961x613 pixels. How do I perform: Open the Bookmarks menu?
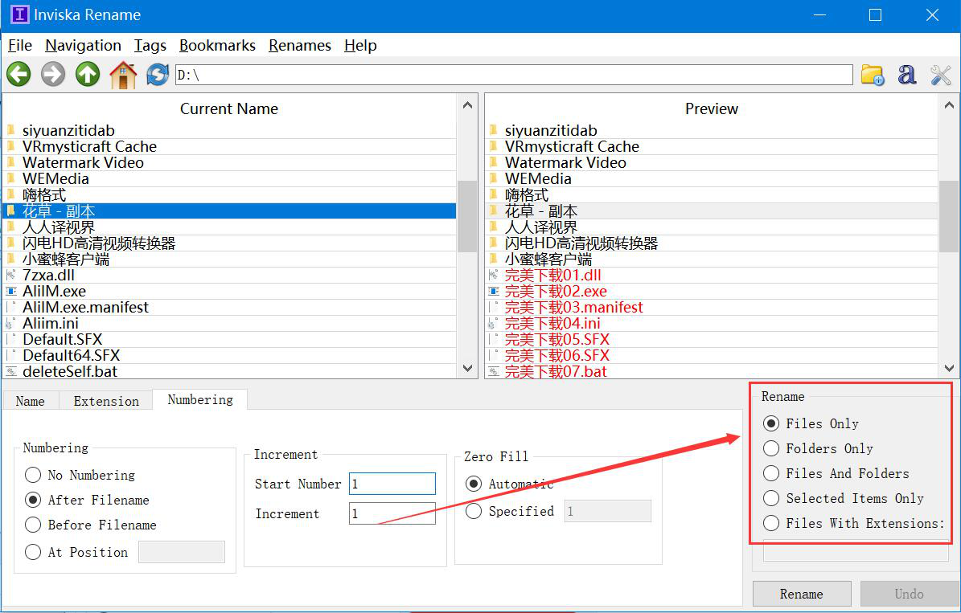pyautogui.click(x=217, y=45)
